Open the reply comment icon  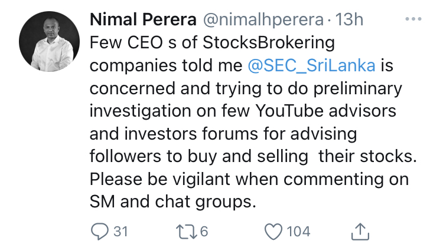pos(99,232)
